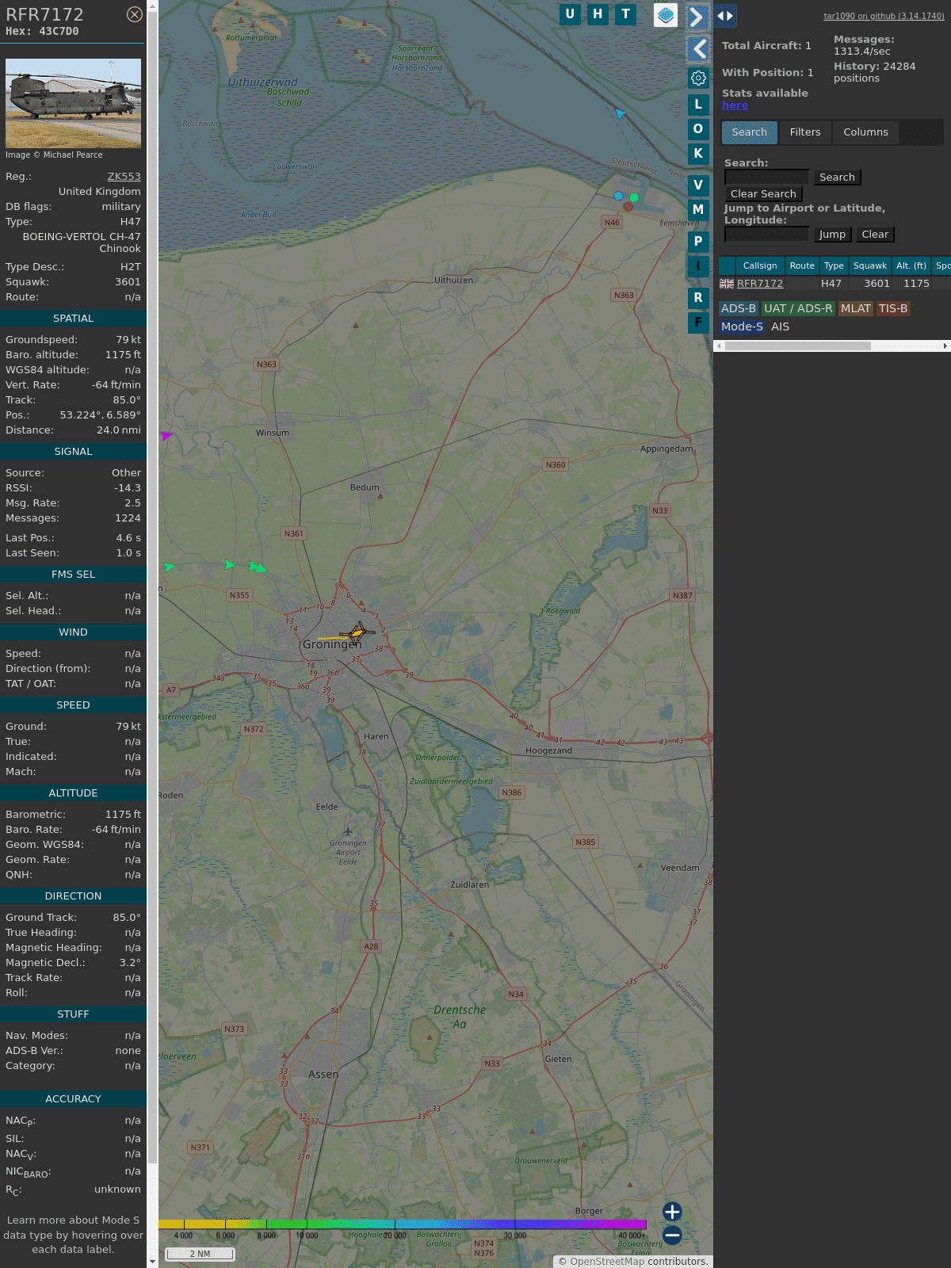This screenshot has height=1268, width=951.
Task: Toggle the F map option button
Action: click(698, 323)
